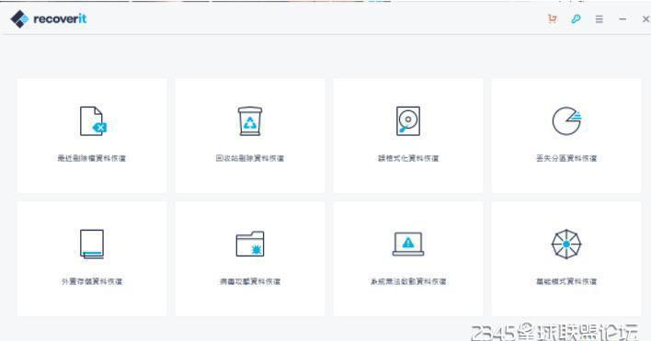Viewport: 651px width, 341px height.
Task: Choose the virus attack folder icon
Action: [250, 244]
